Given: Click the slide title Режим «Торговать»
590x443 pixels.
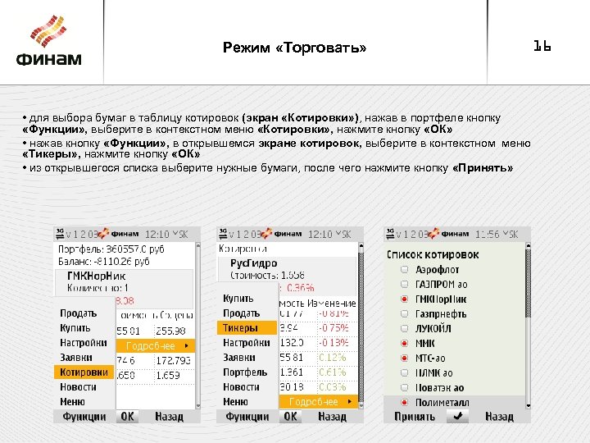Looking at the screenshot, I should coord(295,48).
